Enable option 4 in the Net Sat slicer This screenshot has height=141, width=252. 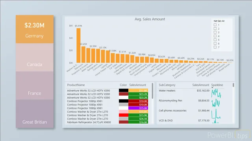tap(215, 36)
